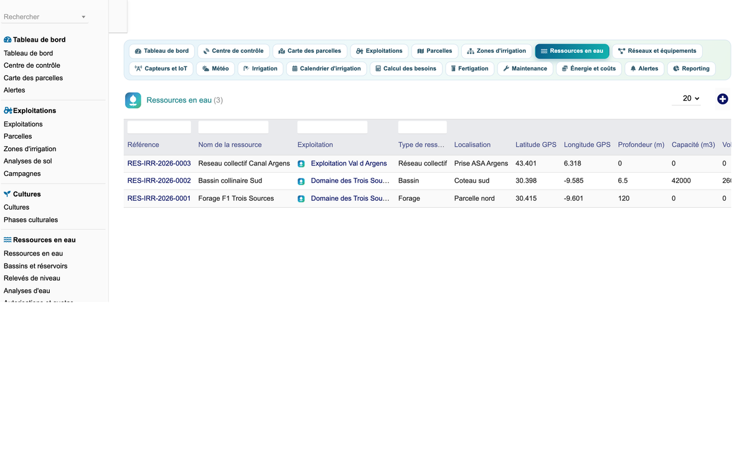Open sidebar Alertes link
The width and height of the screenshot is (747, 462).
click(x=14, y=90)
